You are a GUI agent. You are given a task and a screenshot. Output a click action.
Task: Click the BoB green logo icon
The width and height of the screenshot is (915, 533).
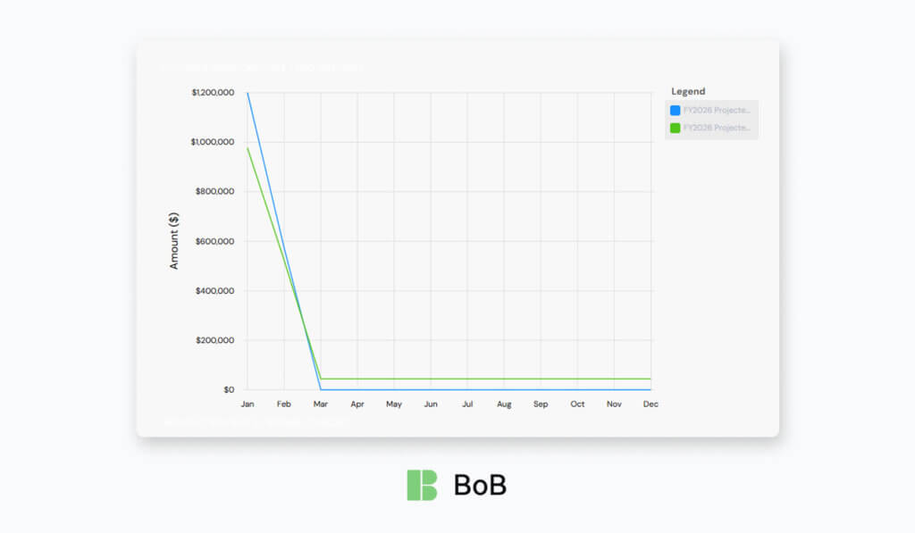(422, 485)
